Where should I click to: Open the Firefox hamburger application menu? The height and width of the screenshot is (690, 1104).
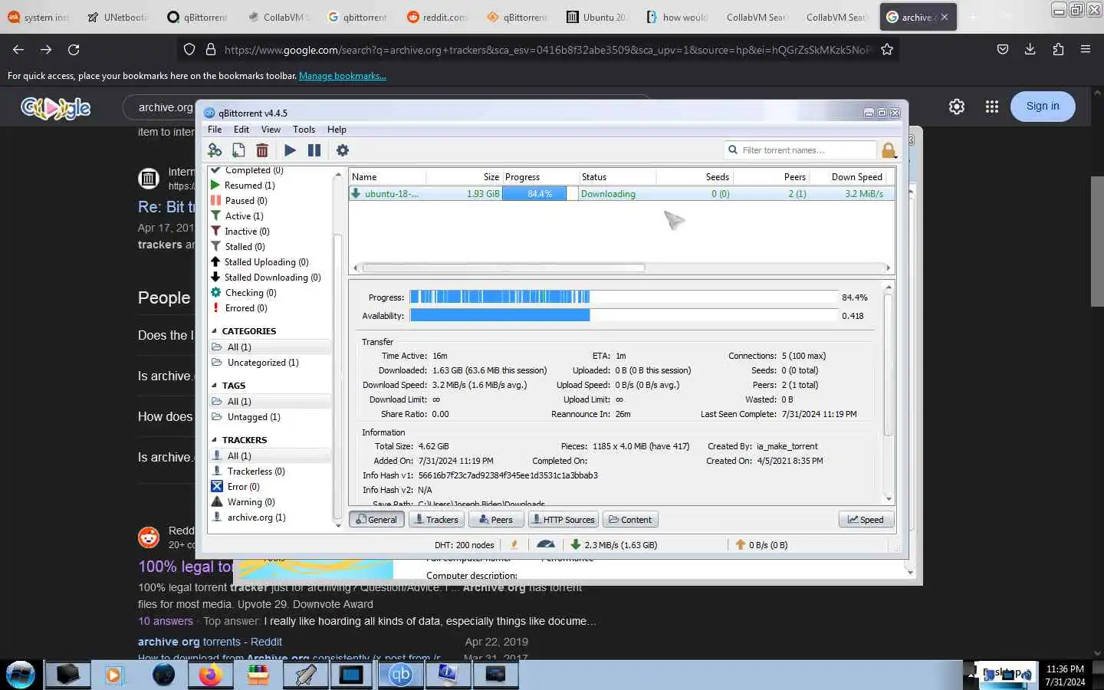point(1085,49)
